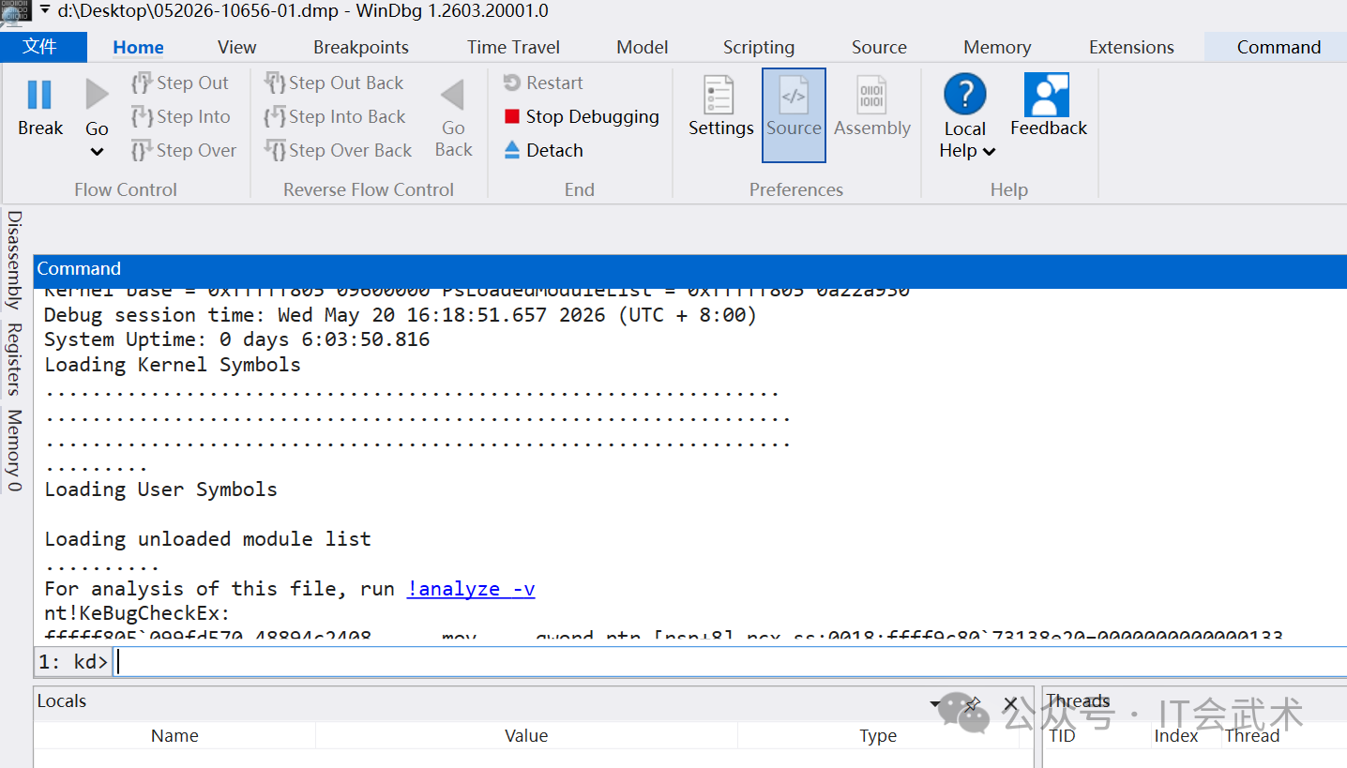This screenshot has width=1347, height=768.
Task: Click Step Over in Flow Control
Action: click(184, 151)
